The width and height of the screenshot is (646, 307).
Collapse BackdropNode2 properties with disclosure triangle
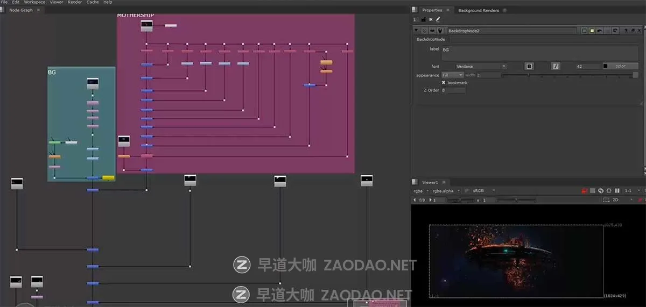[416, 31]
